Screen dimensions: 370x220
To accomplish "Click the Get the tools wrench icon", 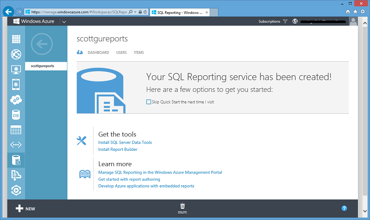I will pos(81,141).
